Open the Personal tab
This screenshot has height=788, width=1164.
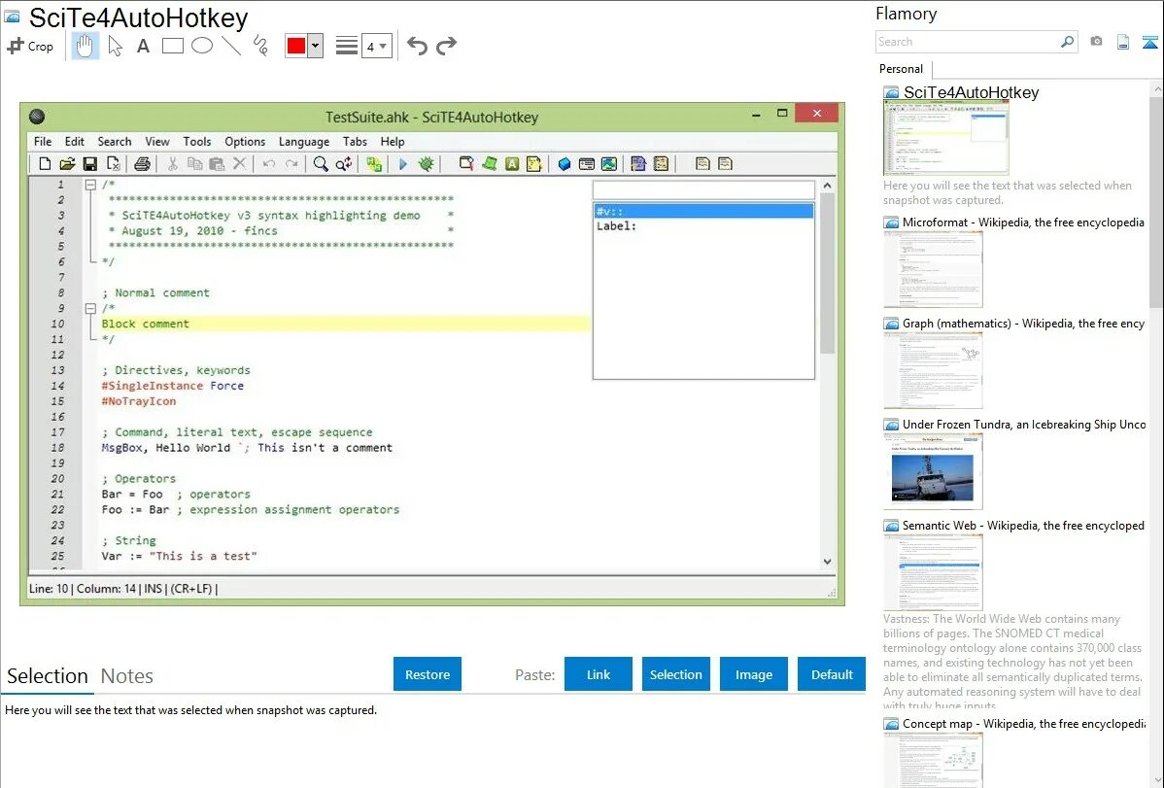902,69
